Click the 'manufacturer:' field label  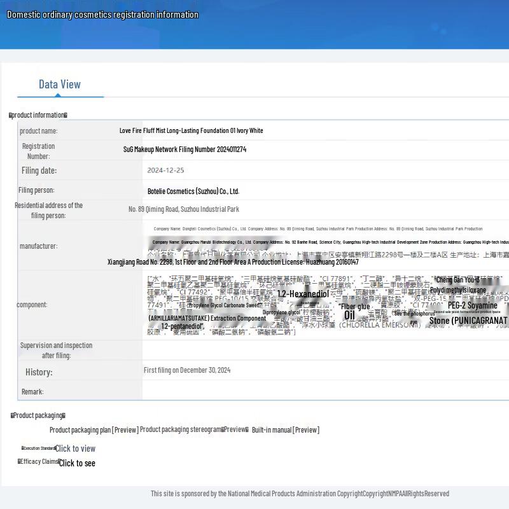coord(39,246)
